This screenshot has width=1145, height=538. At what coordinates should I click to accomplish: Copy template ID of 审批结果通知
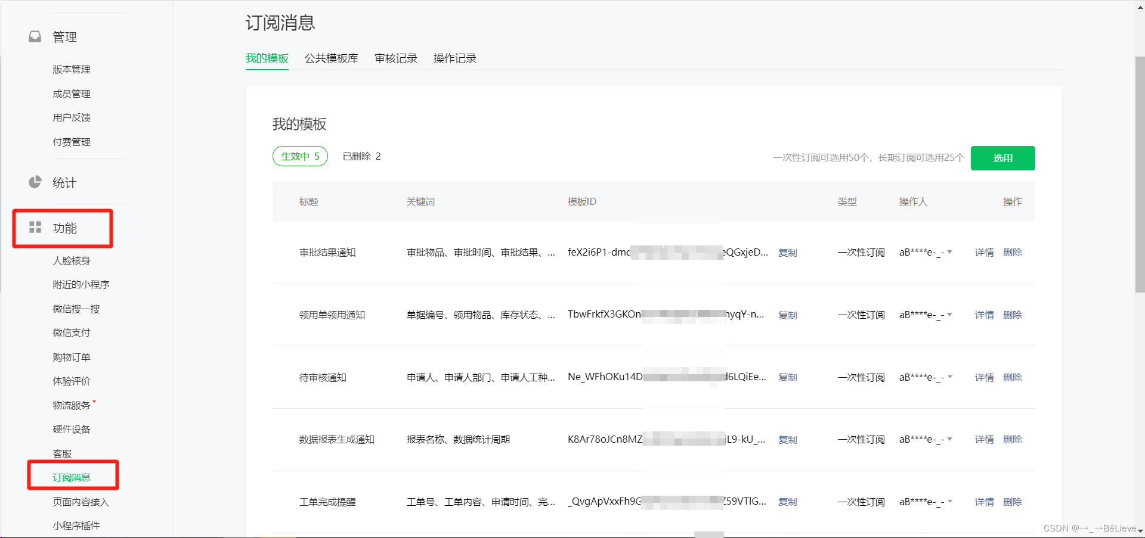(x=788, y=253)
